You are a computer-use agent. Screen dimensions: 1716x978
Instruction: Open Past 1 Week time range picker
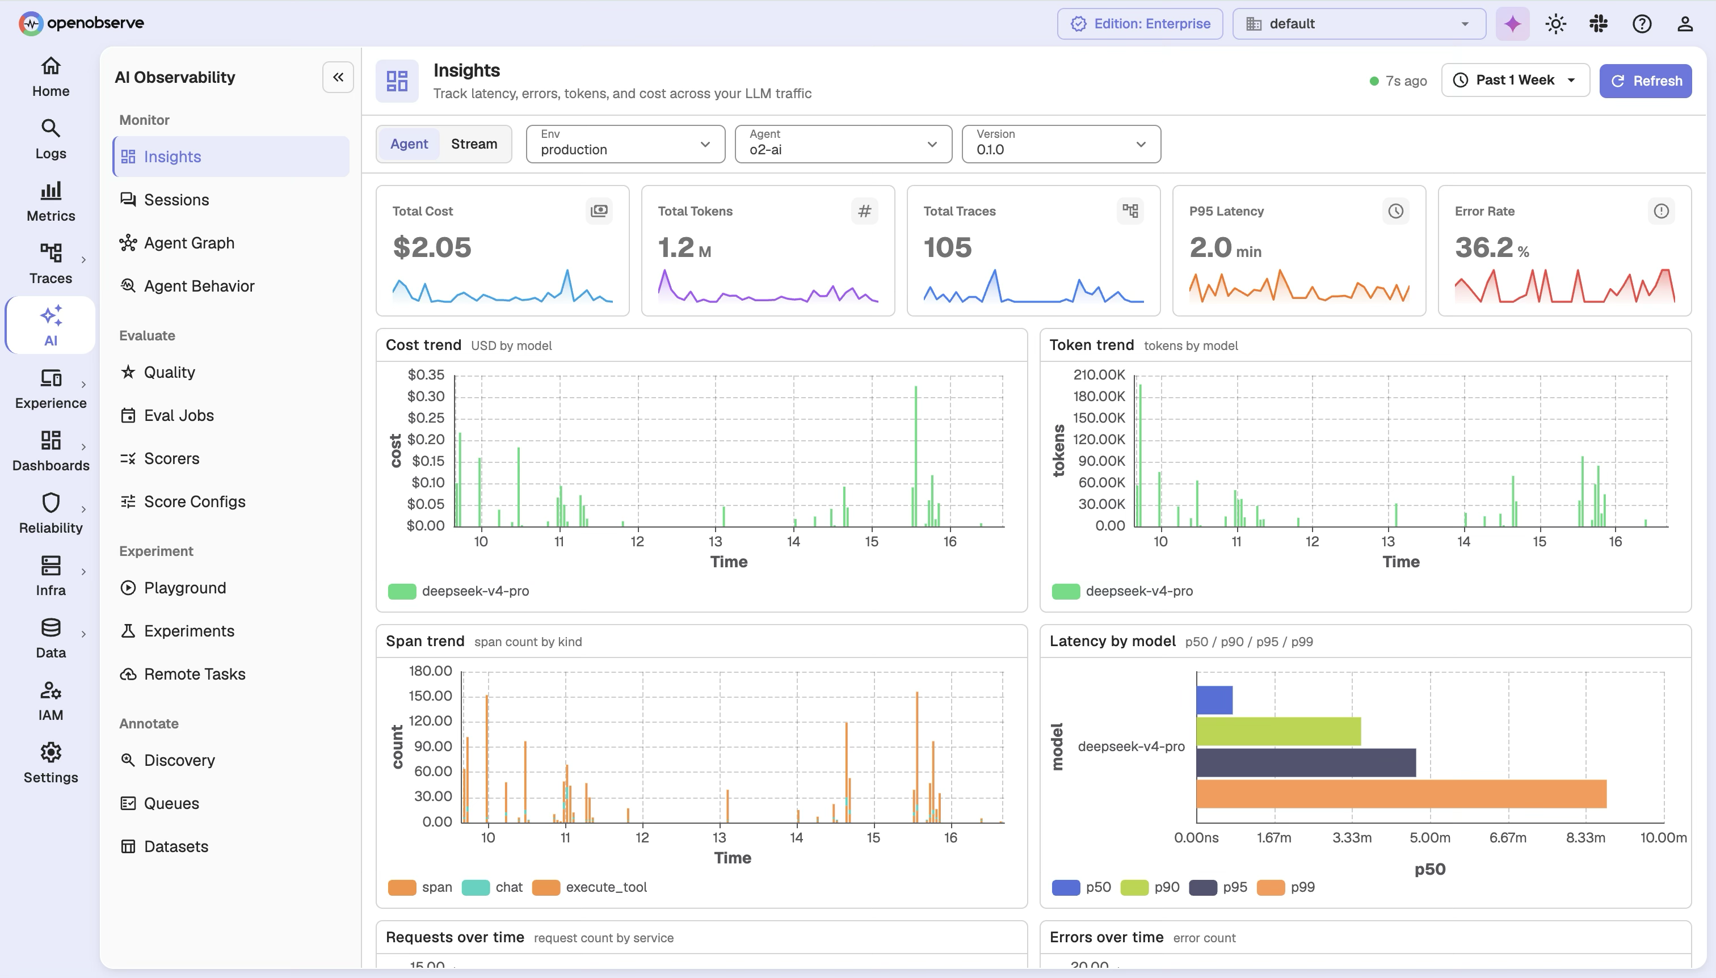point(1515,81)
